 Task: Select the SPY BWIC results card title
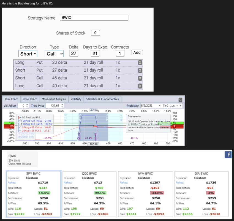click(33, 174)
